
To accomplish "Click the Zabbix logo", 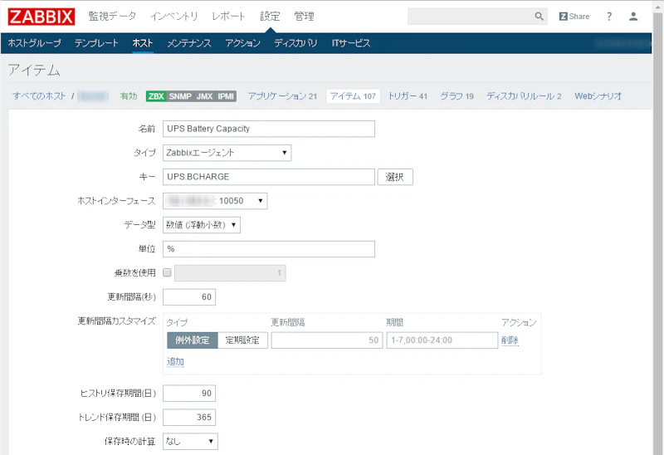I will [x=41, y=17].
